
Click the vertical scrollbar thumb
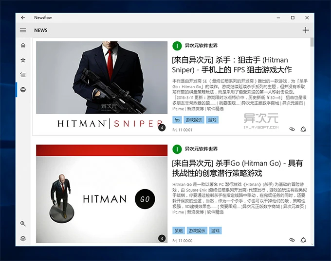(312, 42)
